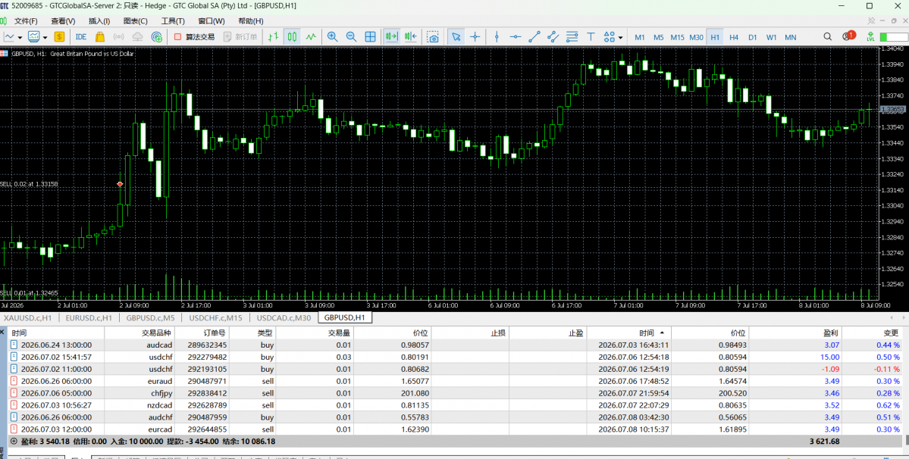Expand the summary row plus icon
The image size is (909, 459).
[x=14, y=441]
